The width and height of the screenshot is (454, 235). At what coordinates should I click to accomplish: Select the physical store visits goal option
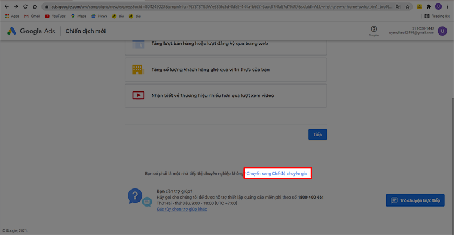(226, 69)
